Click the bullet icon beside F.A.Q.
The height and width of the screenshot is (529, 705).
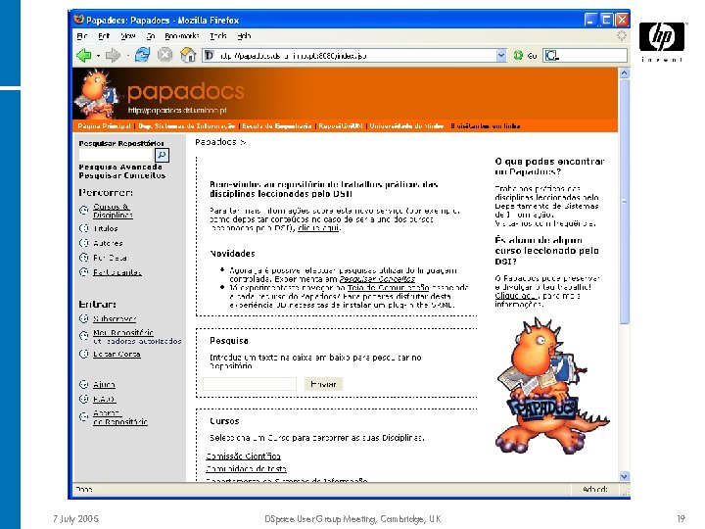click(x=83, y=399)
